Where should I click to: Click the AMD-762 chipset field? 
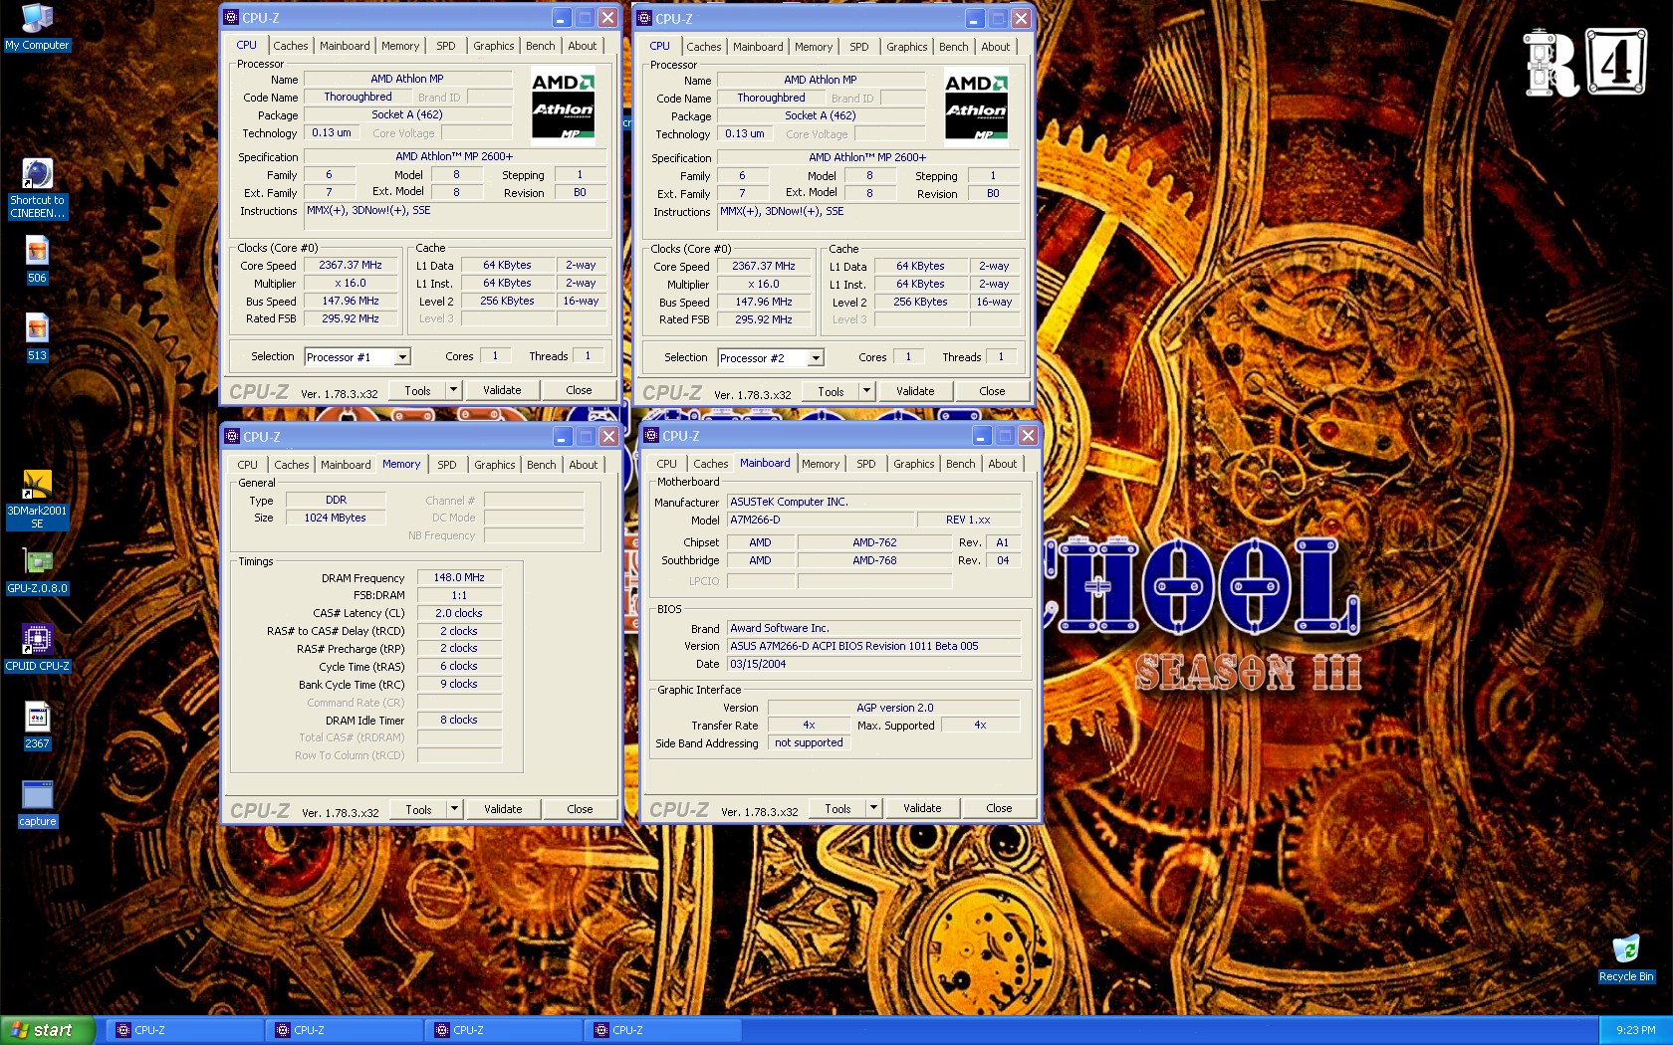[874, 542]
